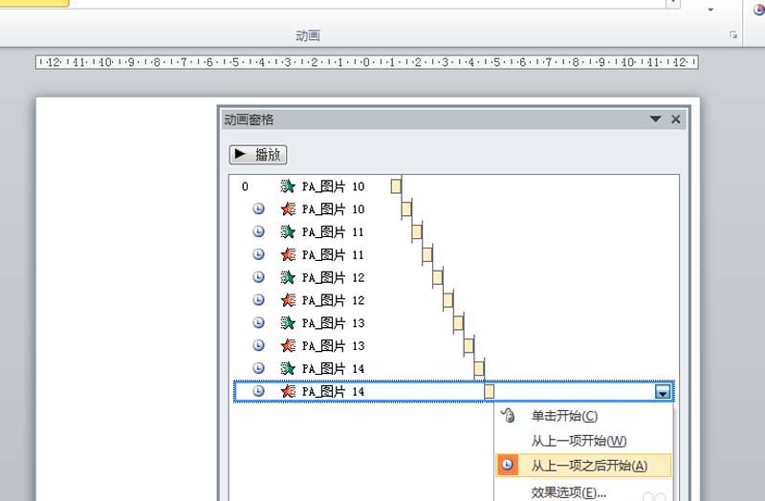The height and width of the screenshot is (501, 765).
Task: Click the green entrance star of PA_图片 11
Action: (288, 231)
